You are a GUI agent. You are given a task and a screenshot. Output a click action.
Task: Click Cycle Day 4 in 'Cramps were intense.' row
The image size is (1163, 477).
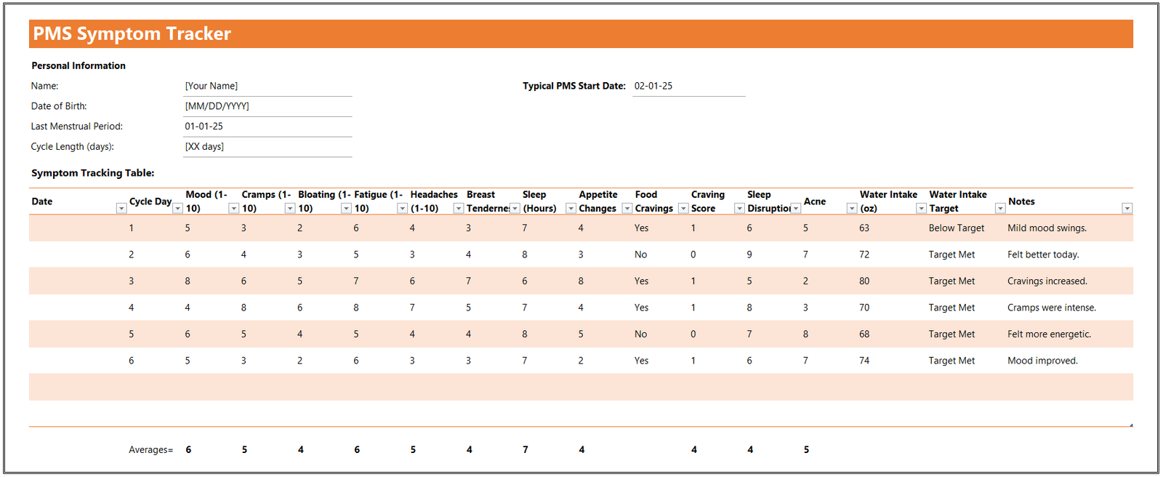[x=132, y=308]
